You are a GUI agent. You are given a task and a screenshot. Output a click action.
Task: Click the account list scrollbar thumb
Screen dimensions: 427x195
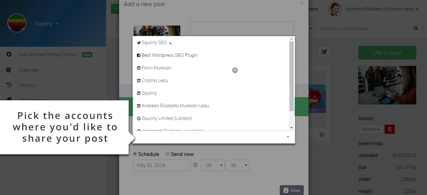292,76
